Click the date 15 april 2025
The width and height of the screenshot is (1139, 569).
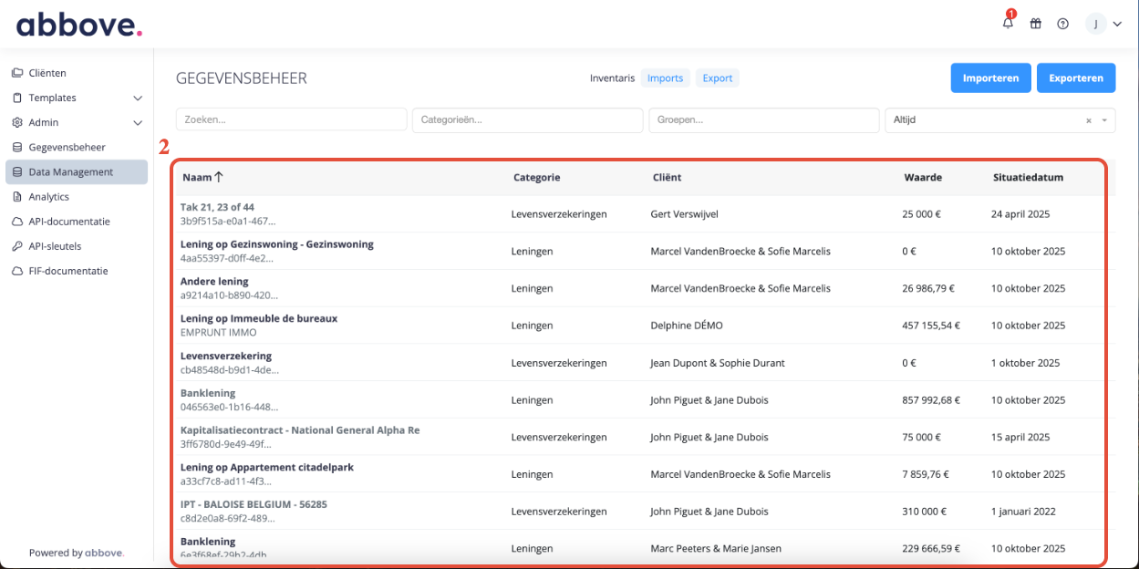click(1020, 438)
